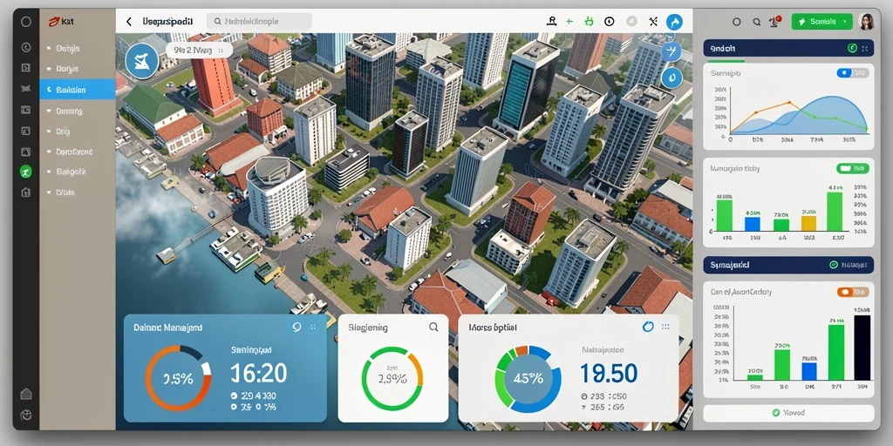This screenshot has height=446, width=893.
Task: Click the magnifier icon in the donut card
Action: pos(433,327)
